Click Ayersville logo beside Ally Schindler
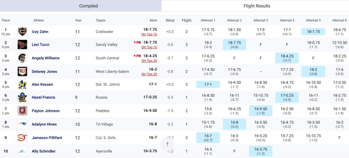Screen dimensions: 349x158 (22, 151)
